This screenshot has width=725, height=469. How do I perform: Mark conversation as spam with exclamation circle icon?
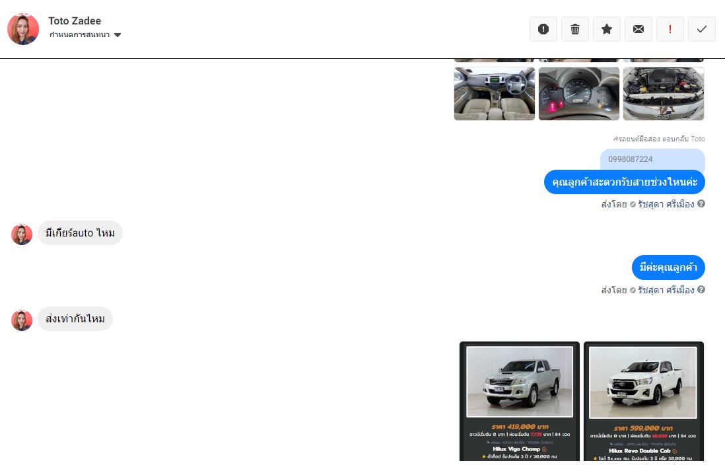pos(543,29)
